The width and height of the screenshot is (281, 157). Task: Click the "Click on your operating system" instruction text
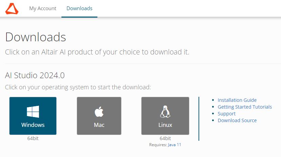click(x=78, y=87)
